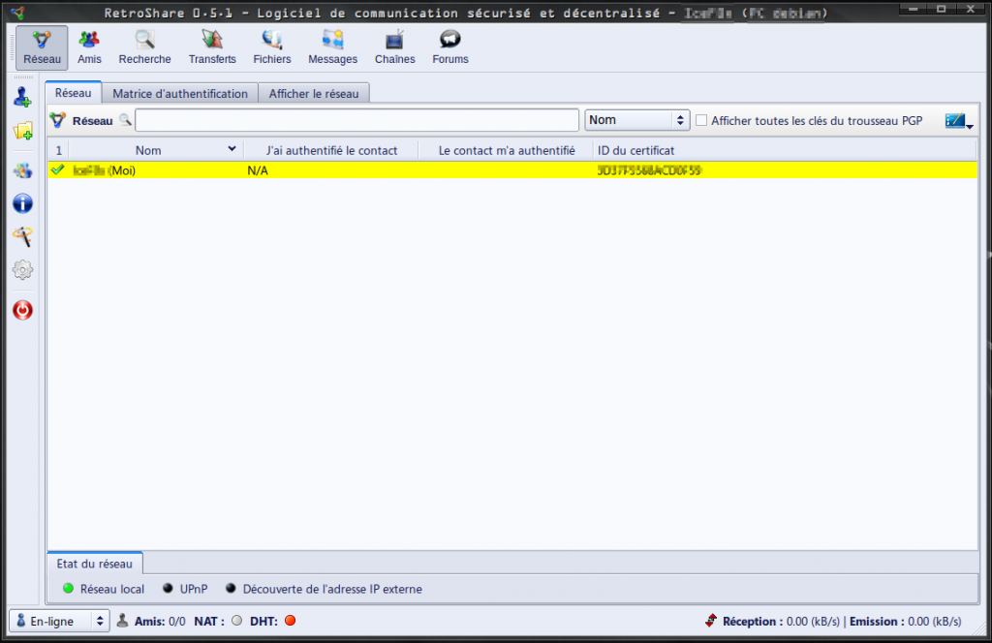This screenshot has width=992, height=643.
Task: Open settings via the gear icon
Action: (23, 270)
